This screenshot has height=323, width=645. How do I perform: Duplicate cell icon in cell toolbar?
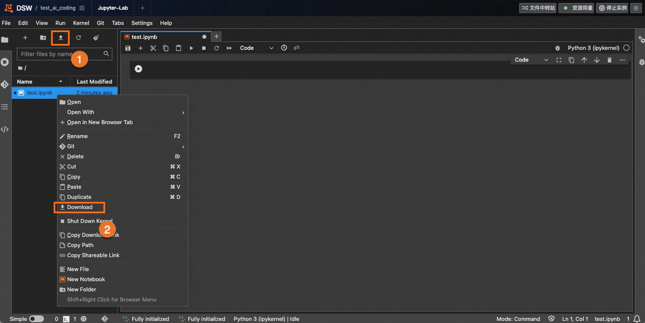click(572, 60)
